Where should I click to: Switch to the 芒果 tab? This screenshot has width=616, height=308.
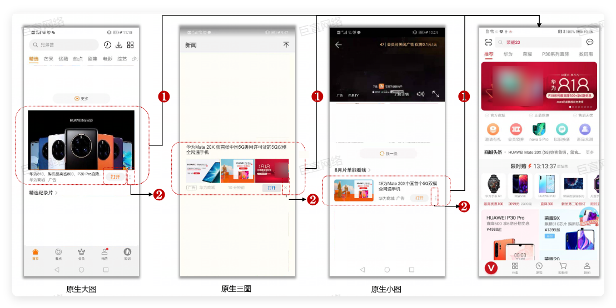[x=48, y=59]
